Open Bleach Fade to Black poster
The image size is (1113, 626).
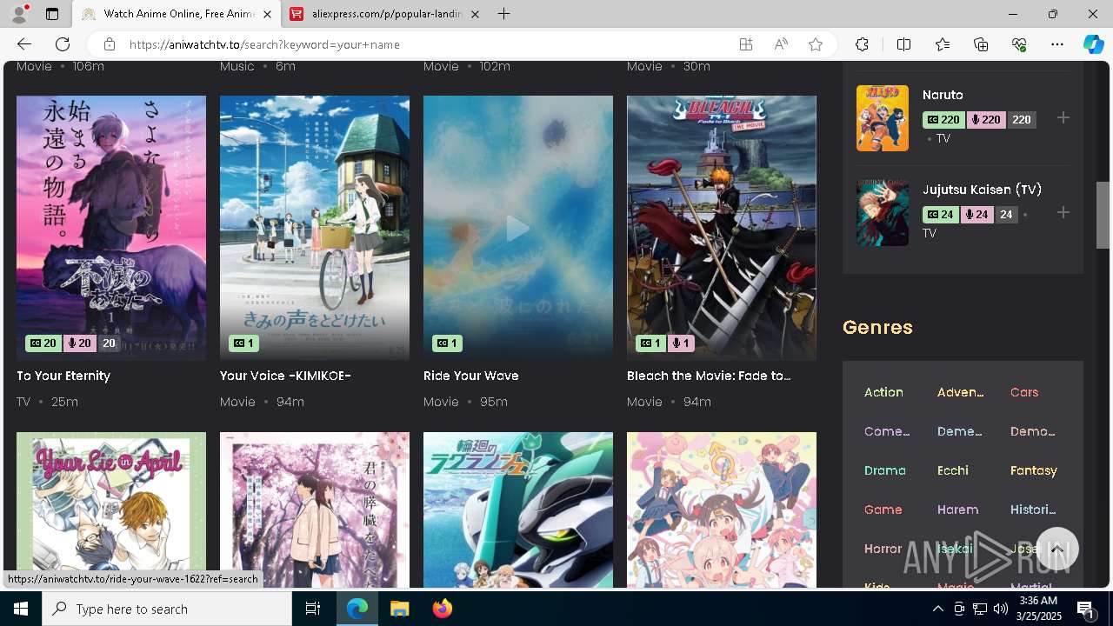(722, 228)
